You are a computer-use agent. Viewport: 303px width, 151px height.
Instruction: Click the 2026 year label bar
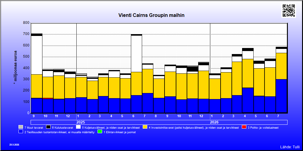point(214,122)
